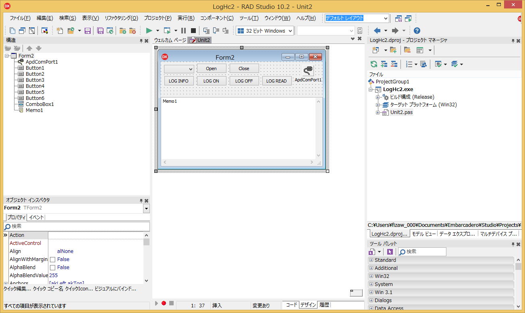The image size is (525, 313).
Task: Click the LOG INFO button on Form2
Action: click(178, 81)
